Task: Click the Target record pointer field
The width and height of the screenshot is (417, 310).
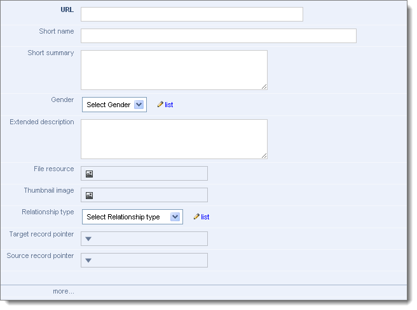Action: tap(144, 238)
